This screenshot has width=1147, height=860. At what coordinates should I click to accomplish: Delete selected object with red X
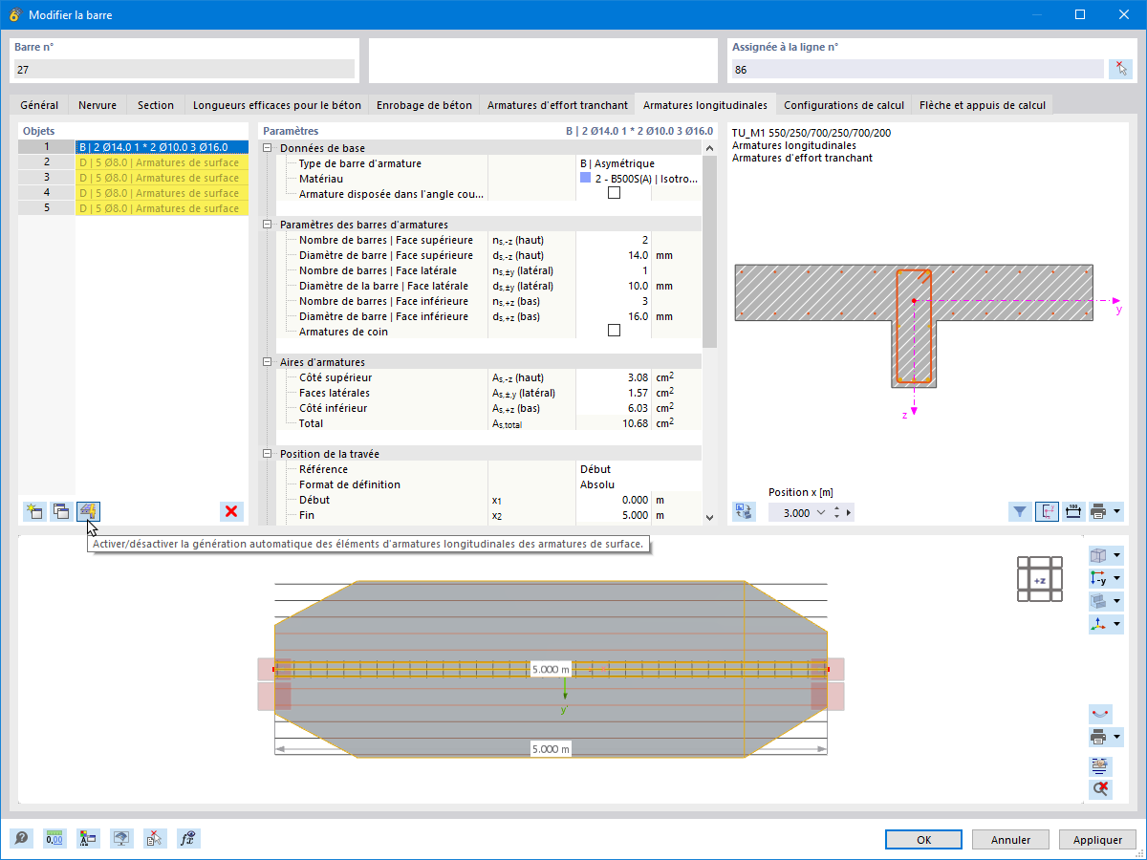(231, 511)
